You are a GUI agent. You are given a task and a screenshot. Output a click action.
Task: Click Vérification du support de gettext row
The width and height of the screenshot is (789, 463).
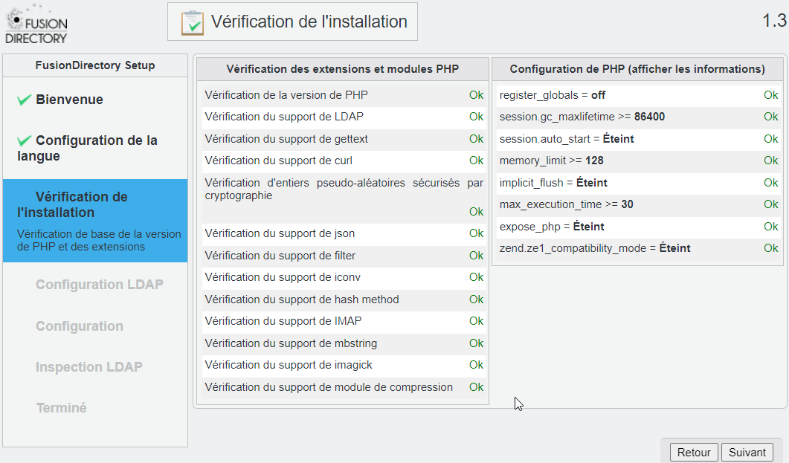point(344,139)
